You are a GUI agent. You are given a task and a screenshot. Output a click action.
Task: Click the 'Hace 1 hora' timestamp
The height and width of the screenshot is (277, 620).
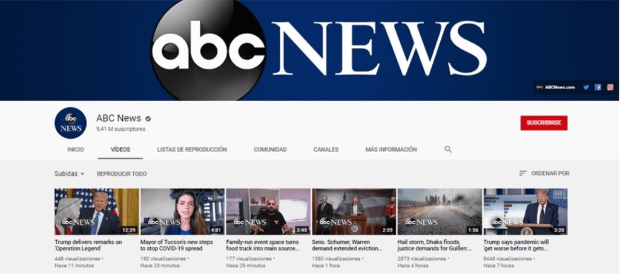tap(326, 265)
